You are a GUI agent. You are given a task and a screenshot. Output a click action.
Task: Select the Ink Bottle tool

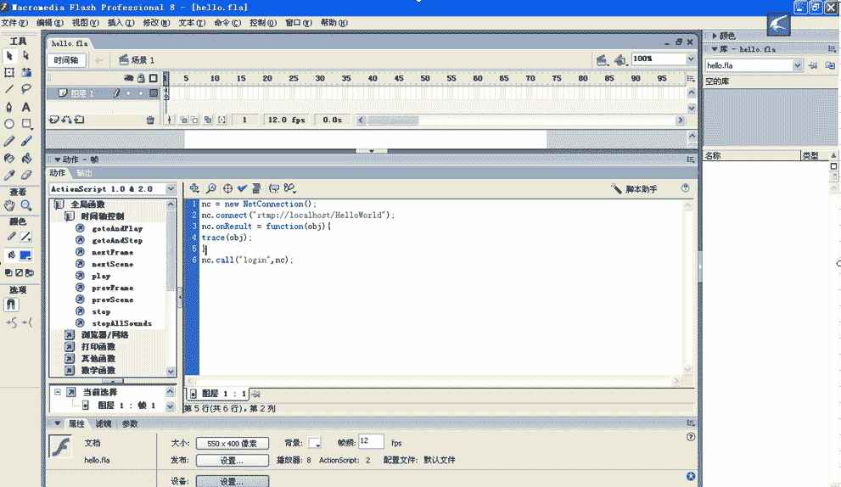[9, 158]
